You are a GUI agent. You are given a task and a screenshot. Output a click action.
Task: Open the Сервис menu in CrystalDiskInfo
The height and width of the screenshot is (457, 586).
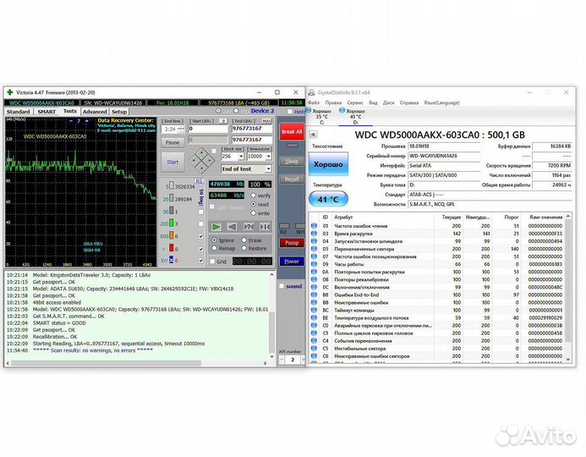point(355,102)
